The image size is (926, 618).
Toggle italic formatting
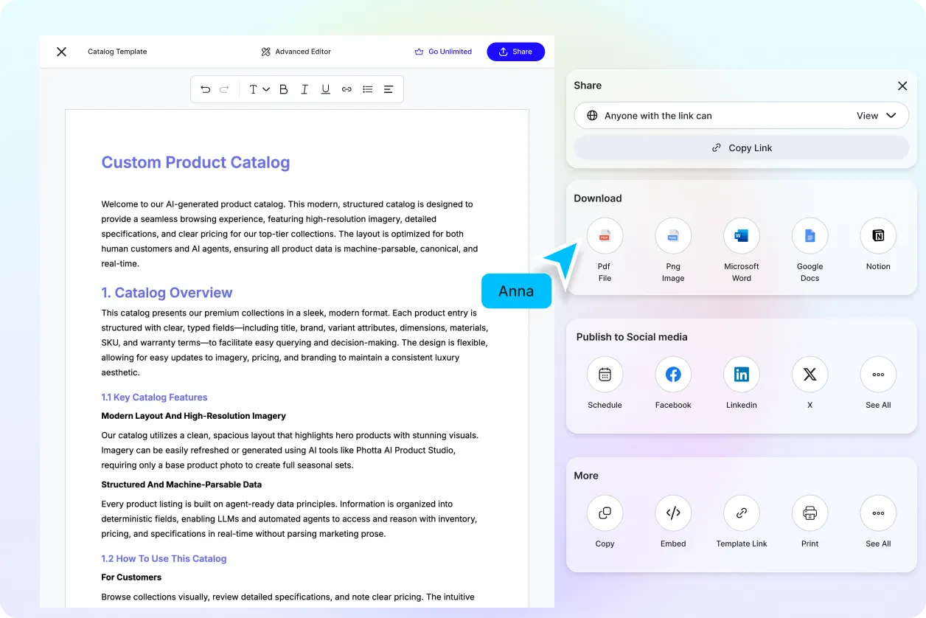coord(304,88)
